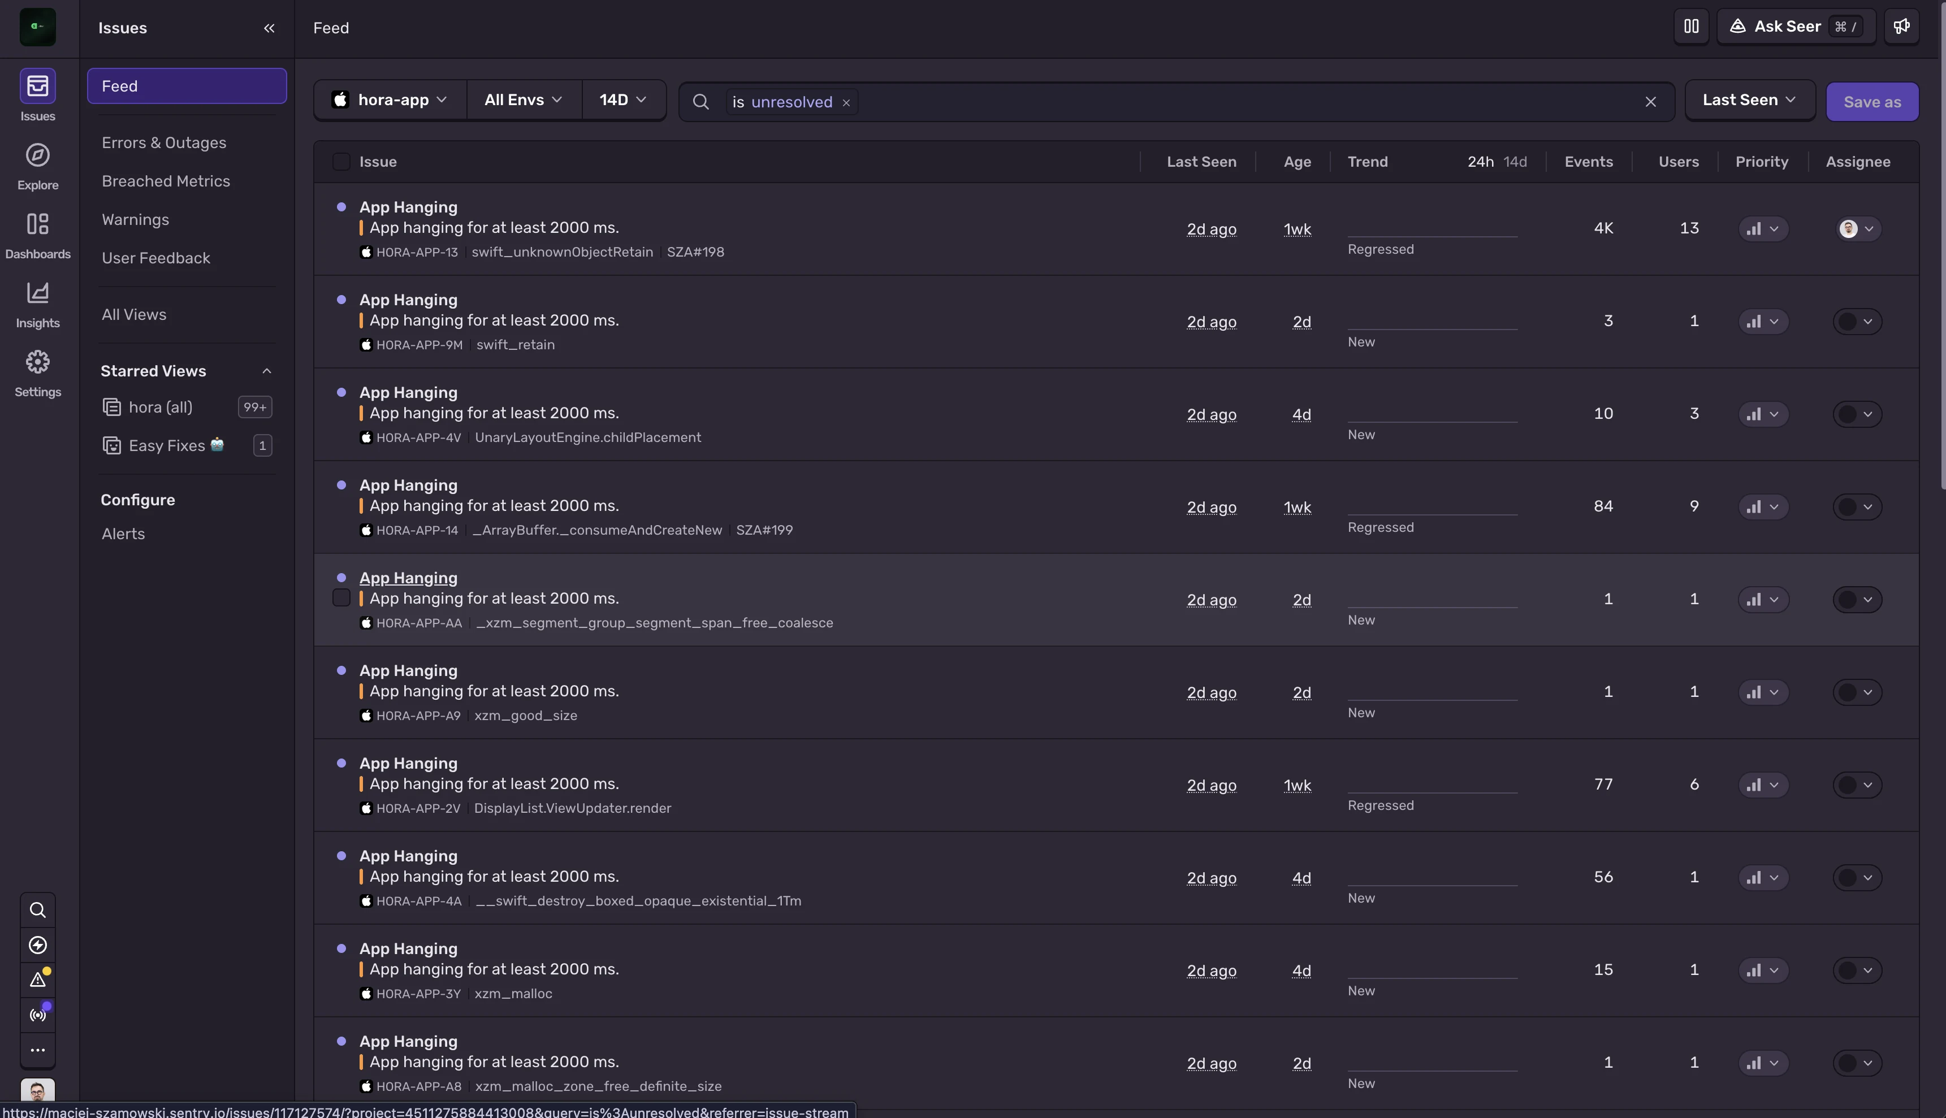The width and height of the screenshot is (1946, 1118).
Task: Select the HORA-APP-AA issue checkbox
Action: [x=341, y=598]
